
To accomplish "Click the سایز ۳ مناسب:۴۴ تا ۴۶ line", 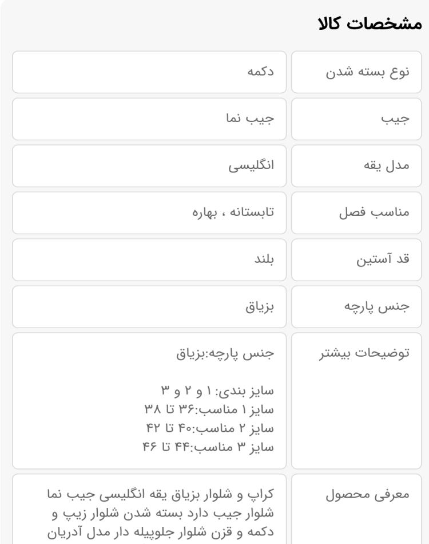I will pos(208,447).
